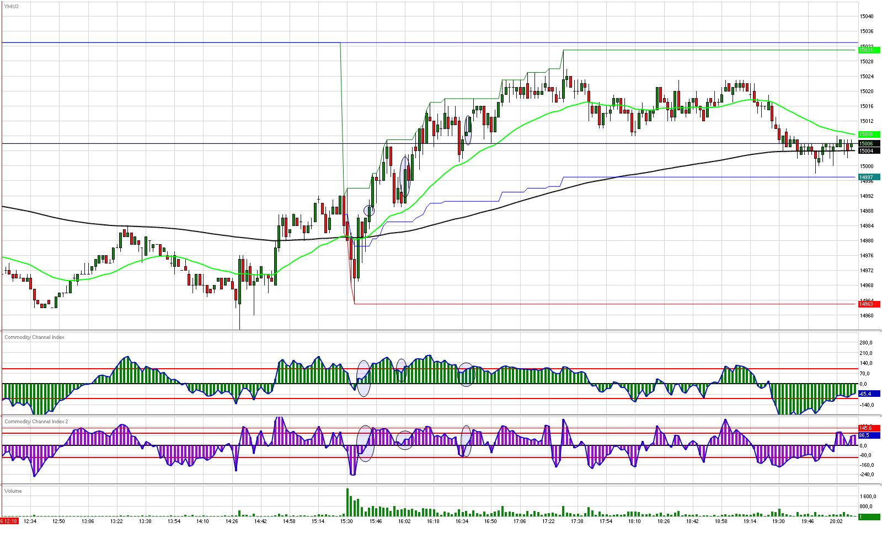Click the -160,0 CCI 2 scale label
The height and width of the screenshot is (533, 882).
868,465
